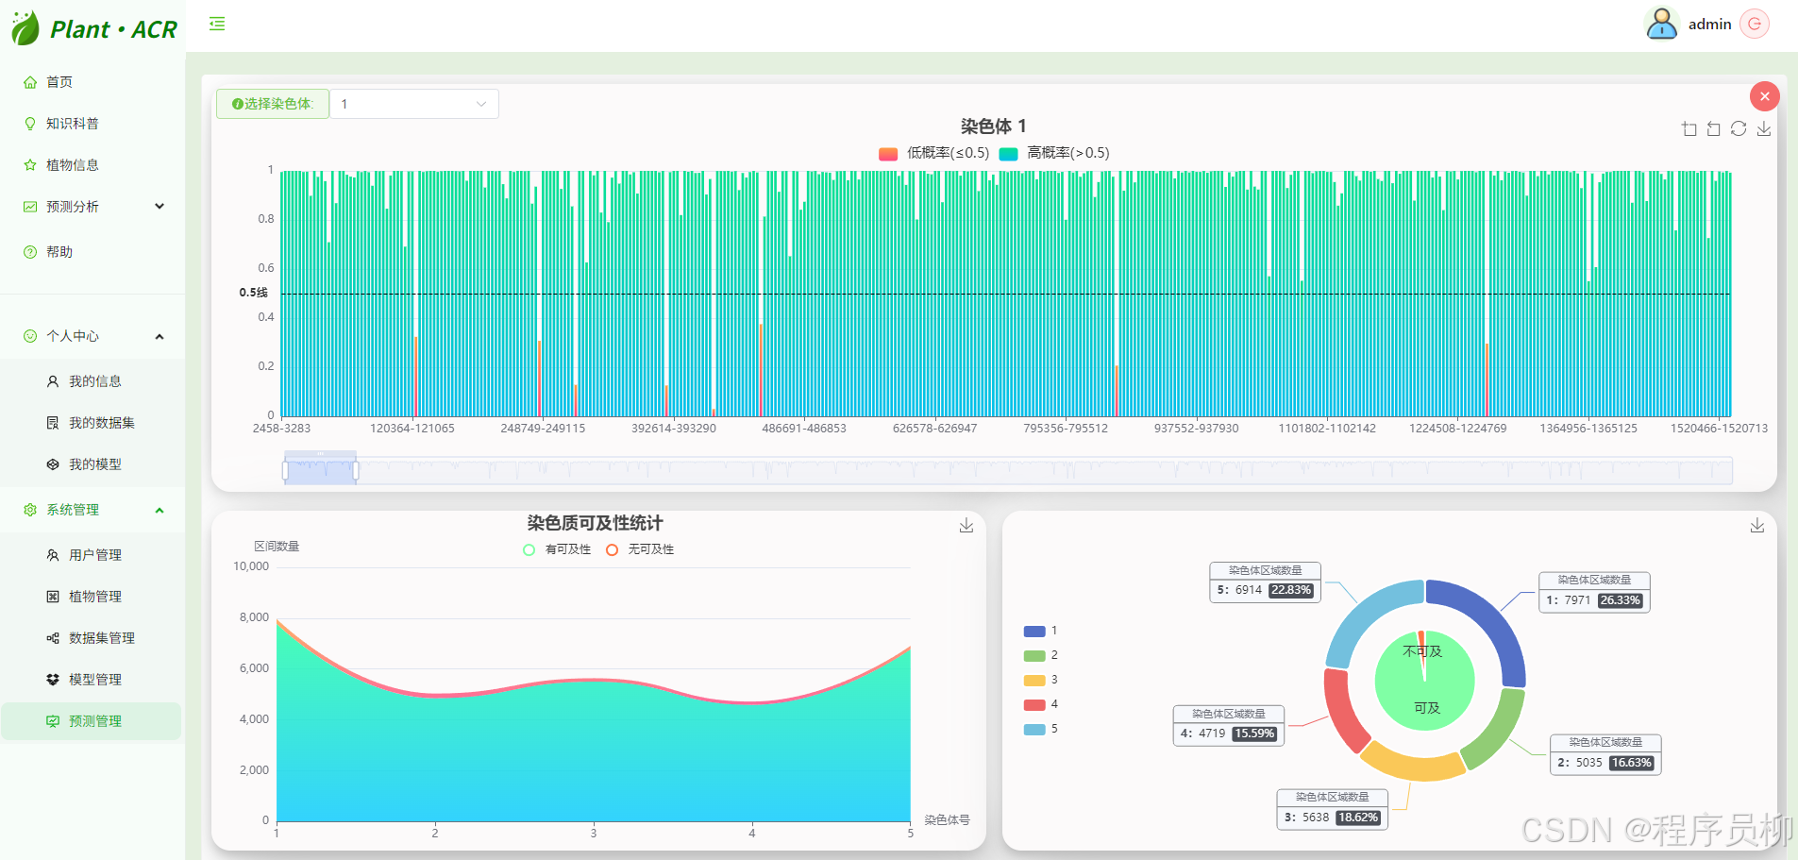Toggle 无可及性 legend in area chart
Screen dimensions: 1798x860
(x=640, y=549)
